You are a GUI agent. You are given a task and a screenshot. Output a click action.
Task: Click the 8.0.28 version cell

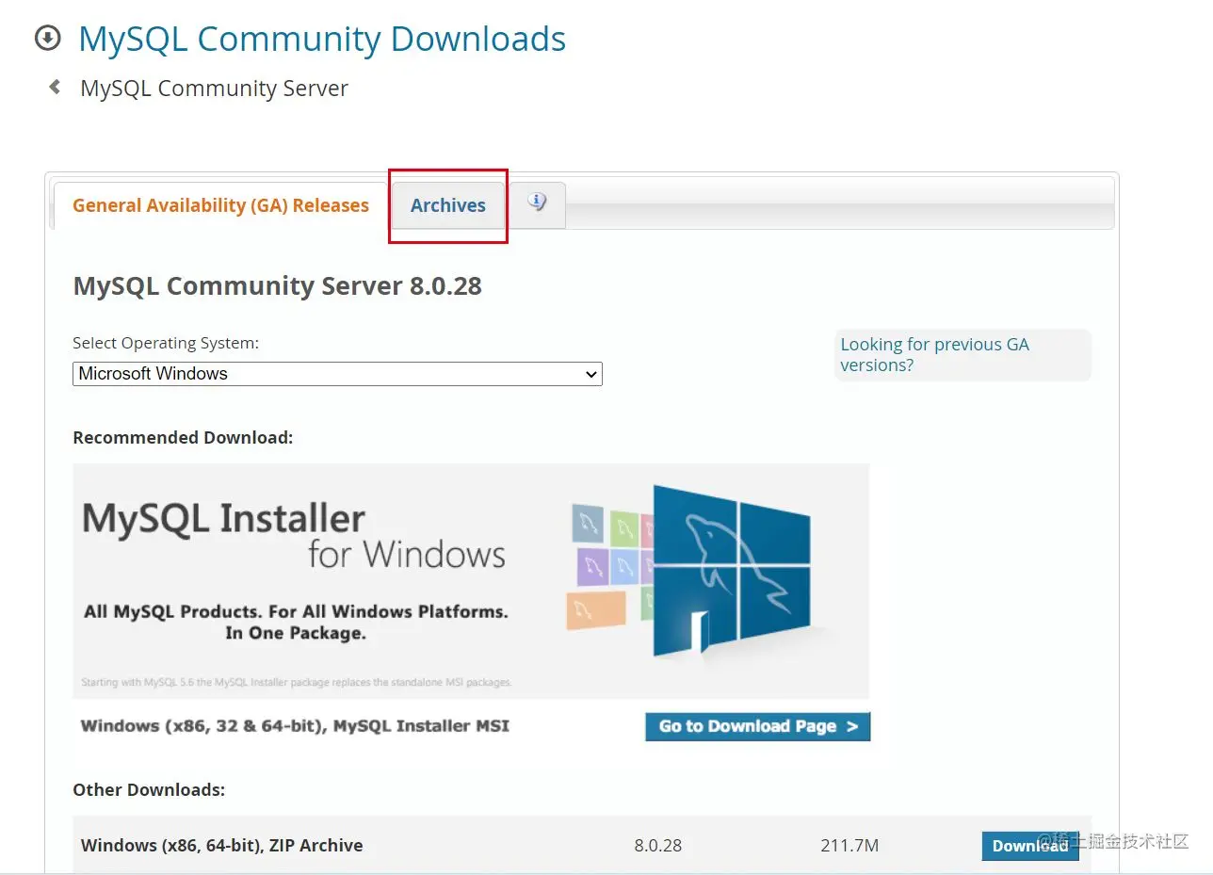tap(658, 846)
